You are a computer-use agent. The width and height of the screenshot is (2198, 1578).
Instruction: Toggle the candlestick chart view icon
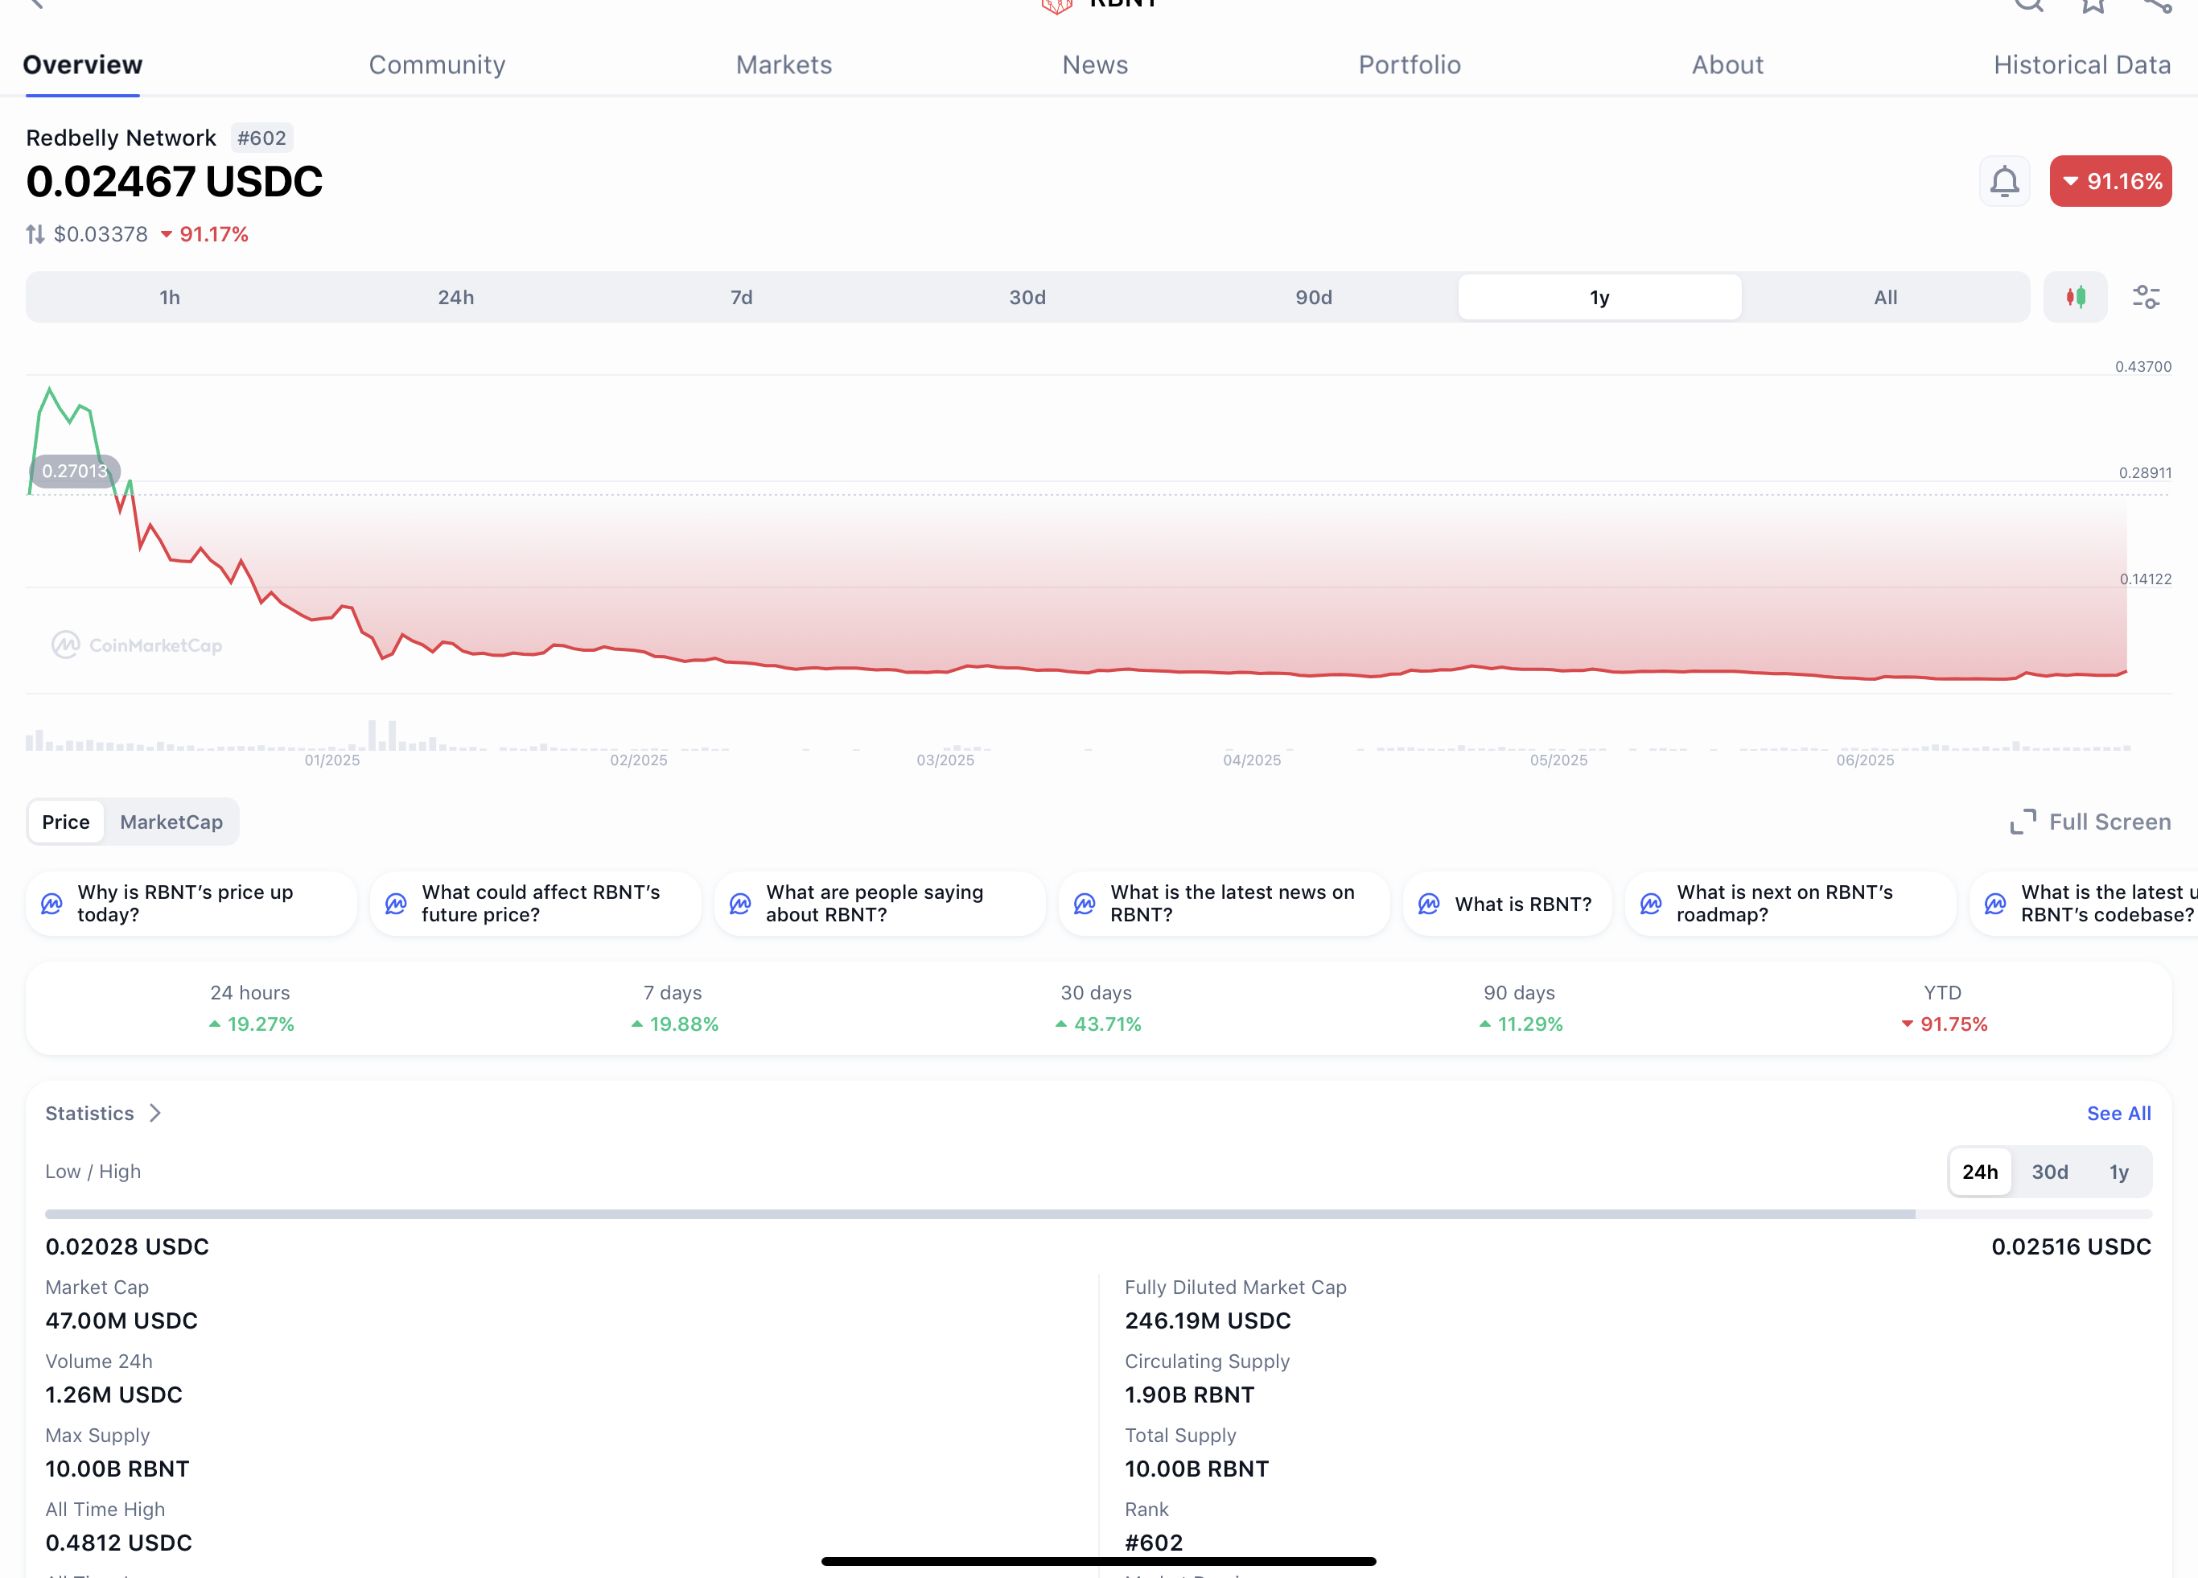[x=2075, y=298]
